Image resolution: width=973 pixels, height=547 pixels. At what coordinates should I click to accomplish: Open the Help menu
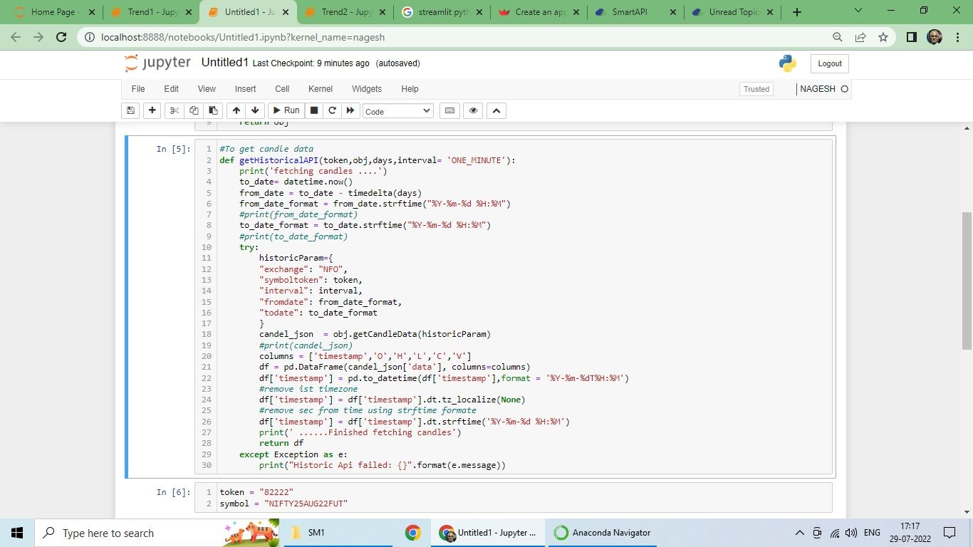[410, 89]
